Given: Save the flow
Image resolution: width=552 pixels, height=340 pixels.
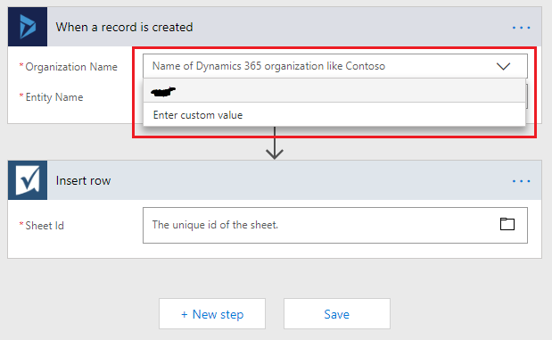Looking at the screenshot, I should [x=337, y=313].
